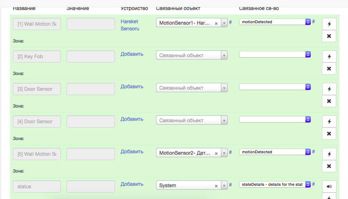Remove the [2] Key Fob row
Image resolution: width=348 pixels, height=199 pixels.
click(x=329, y=69)
